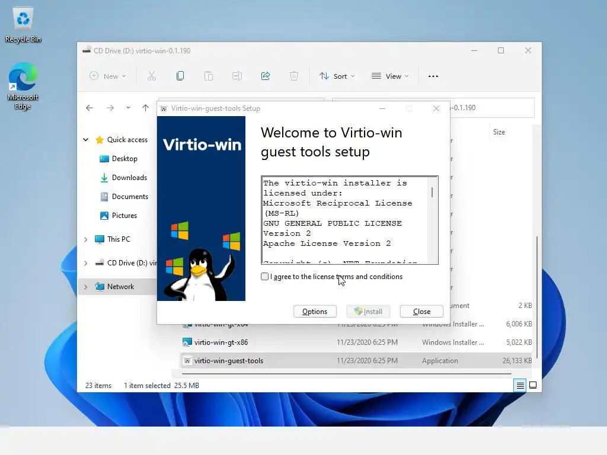This screenshot has width=607, height=455.
Task: Maximize the CD Drive Explorer window
Action: coord(500,50)
